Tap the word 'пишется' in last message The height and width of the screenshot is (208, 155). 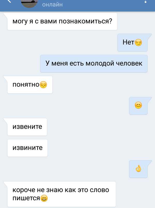[x=26, y=198]
